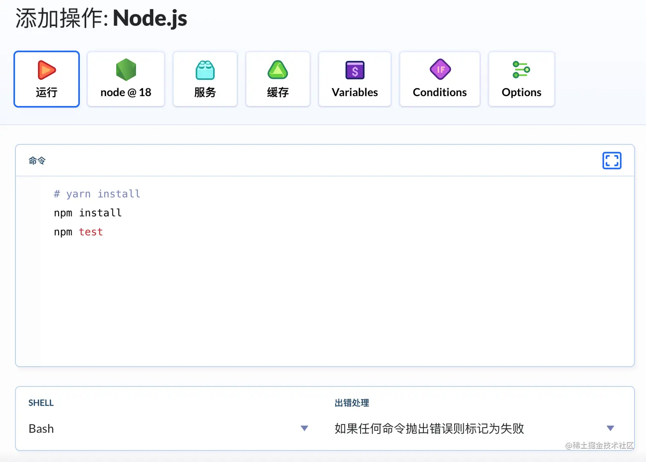The width and height of the screenshot is (646, 462).
Task: Click the 'npm install' command line
Action: tap(88, 213)
